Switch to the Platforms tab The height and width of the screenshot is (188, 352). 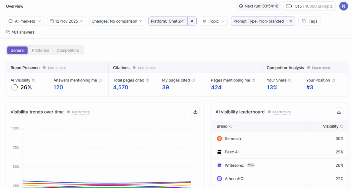(41, 51)
